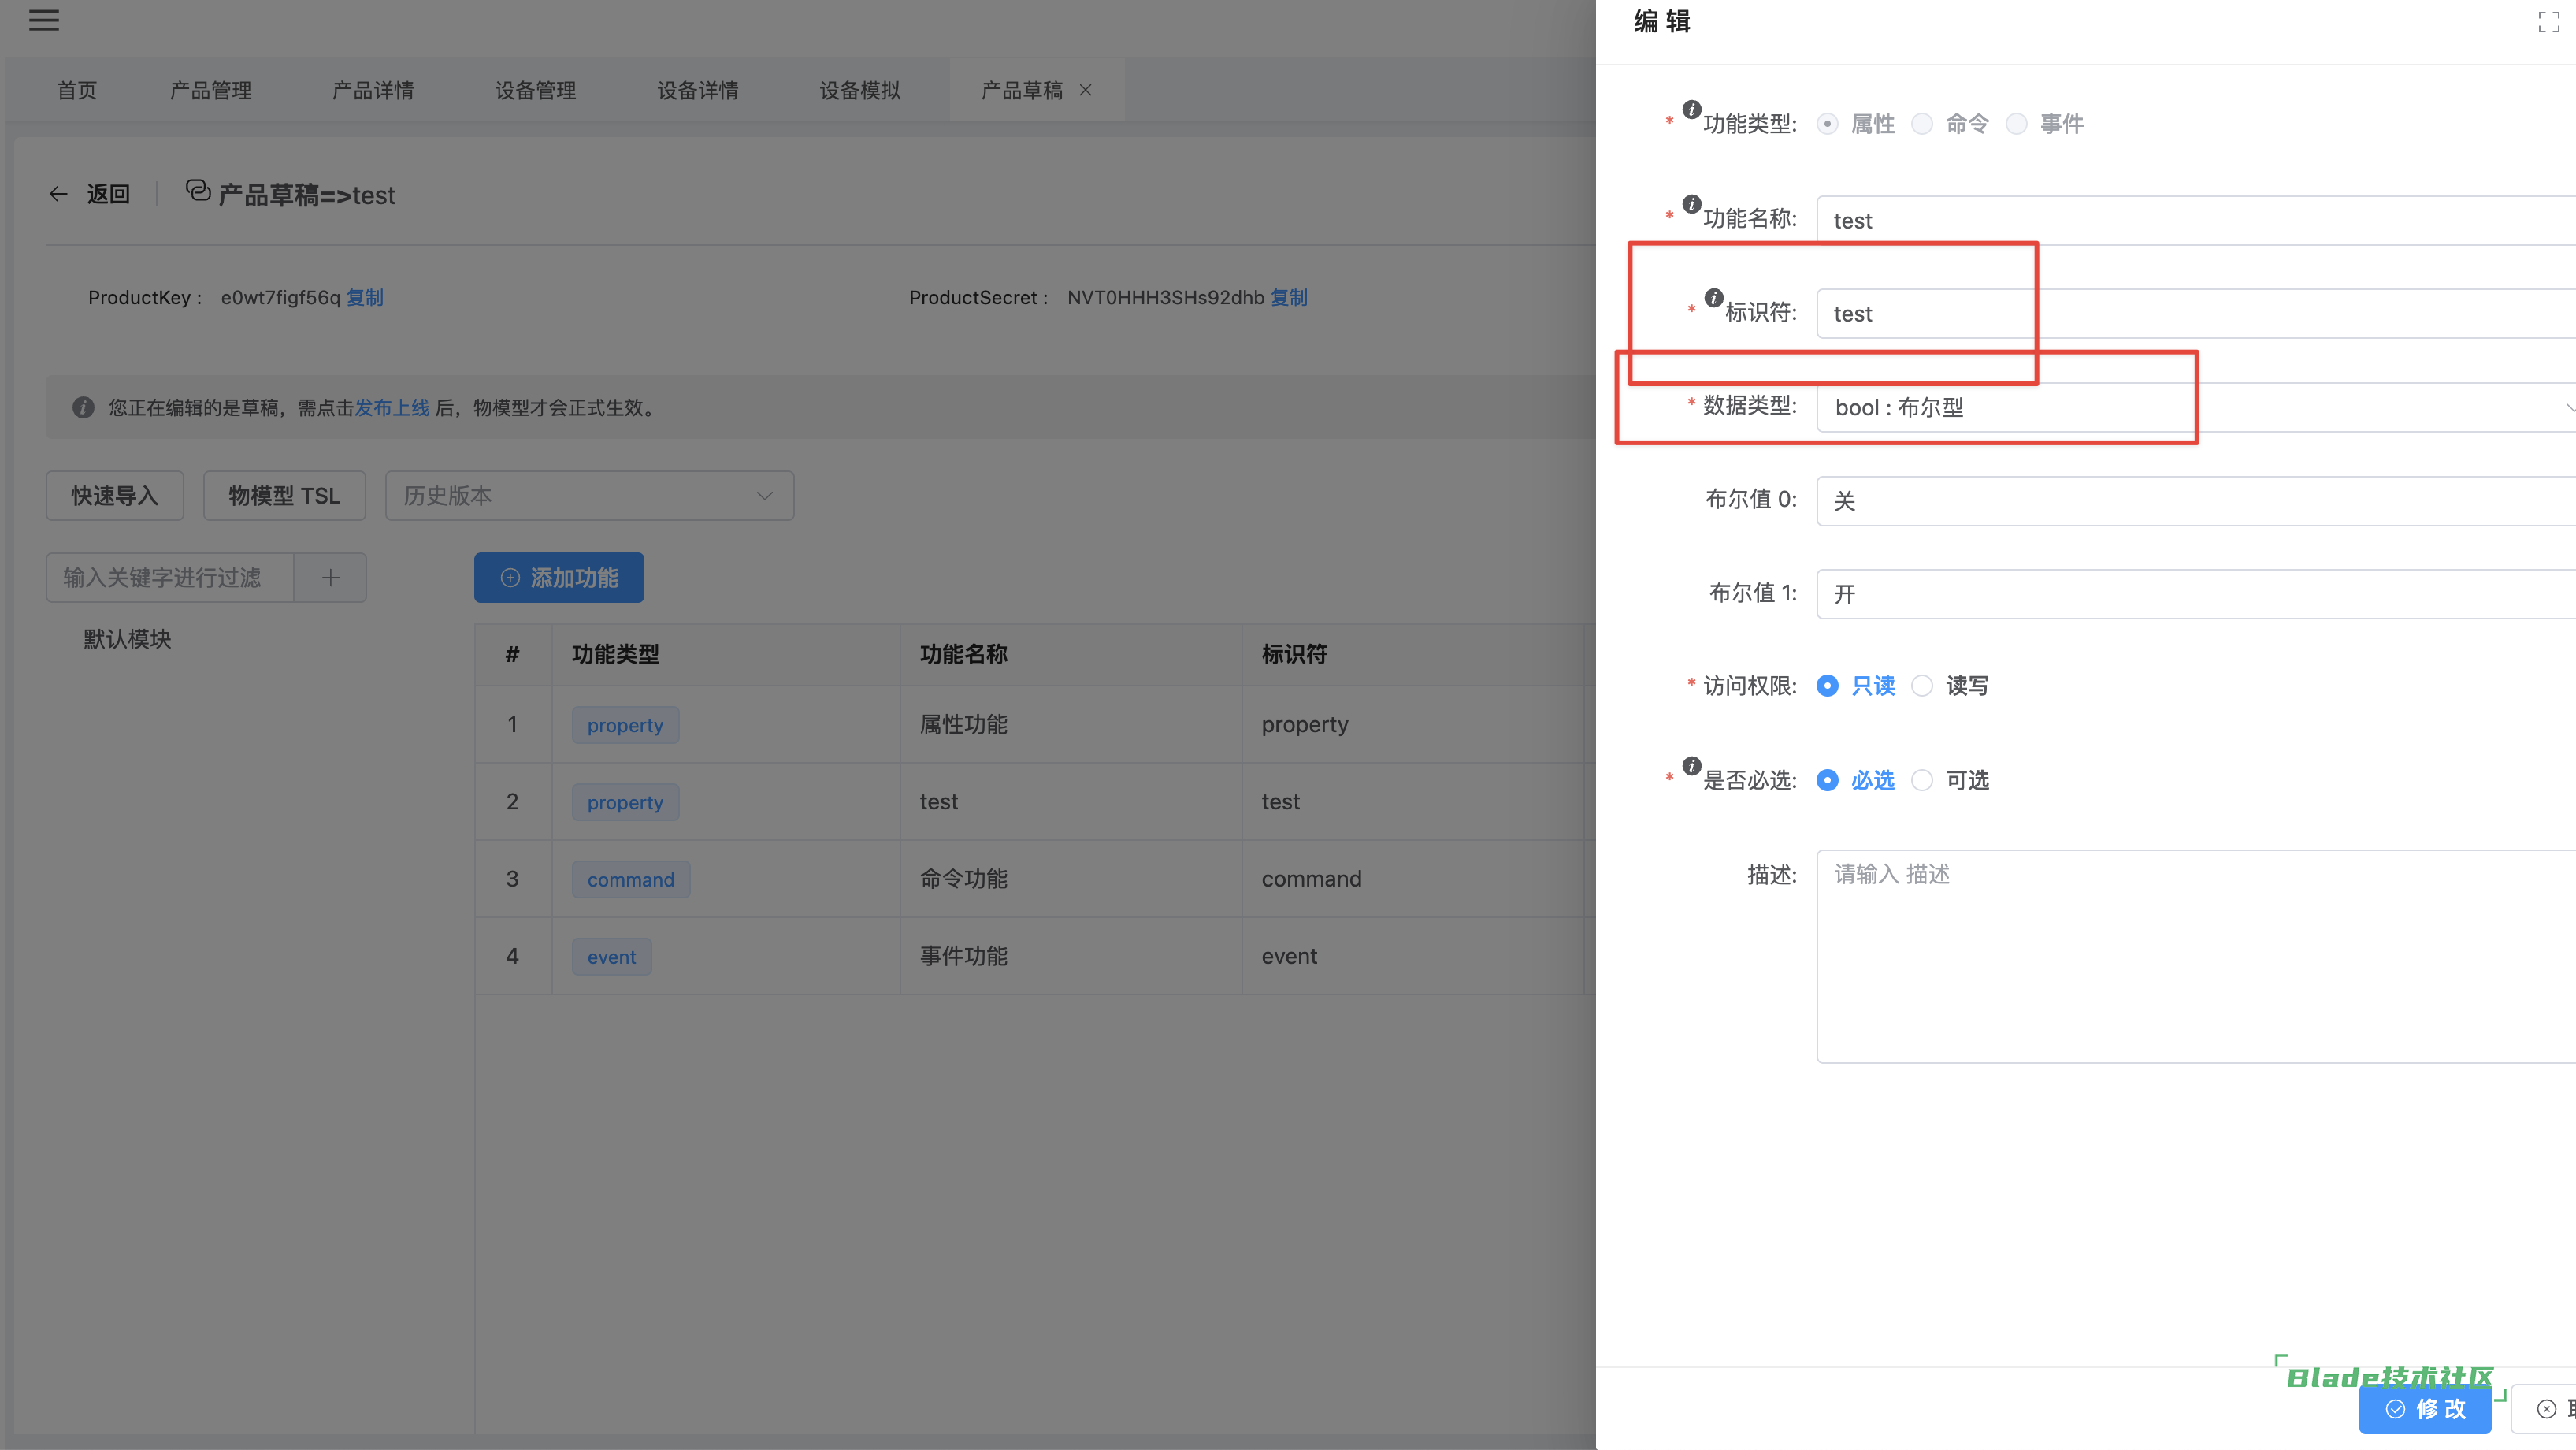Click the 返回 link

tap(108, 194)
